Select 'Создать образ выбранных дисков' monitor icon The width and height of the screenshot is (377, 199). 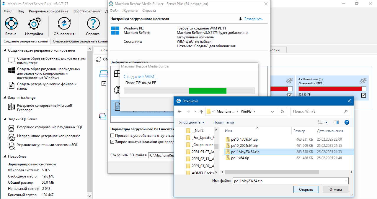point(12,60)
